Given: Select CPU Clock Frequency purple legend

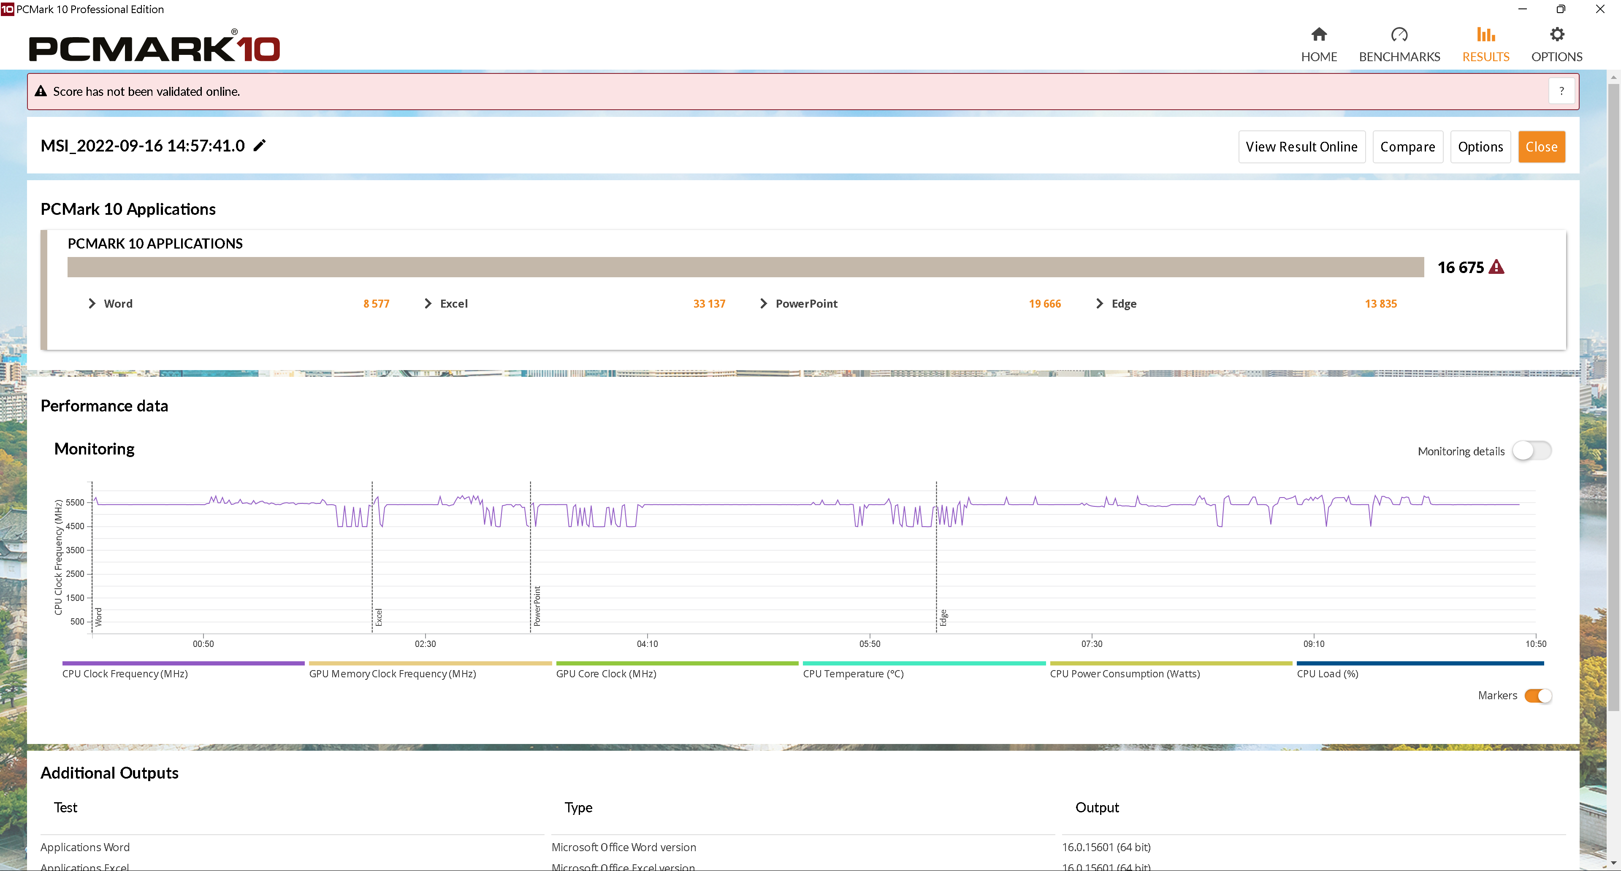Looking at the screenshot, I should click(x=183, y=671).
